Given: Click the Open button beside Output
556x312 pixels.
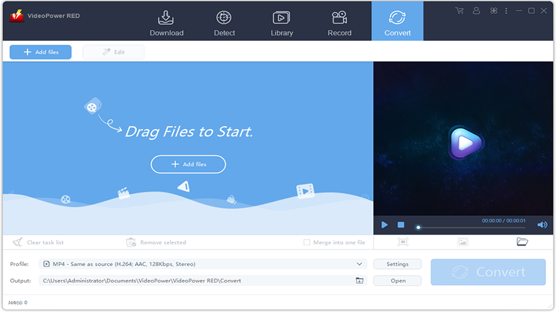Looking at the screenshot, I should [x=397, y=281].
